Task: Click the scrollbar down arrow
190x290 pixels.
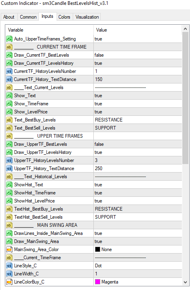Action: coord(186,282)
